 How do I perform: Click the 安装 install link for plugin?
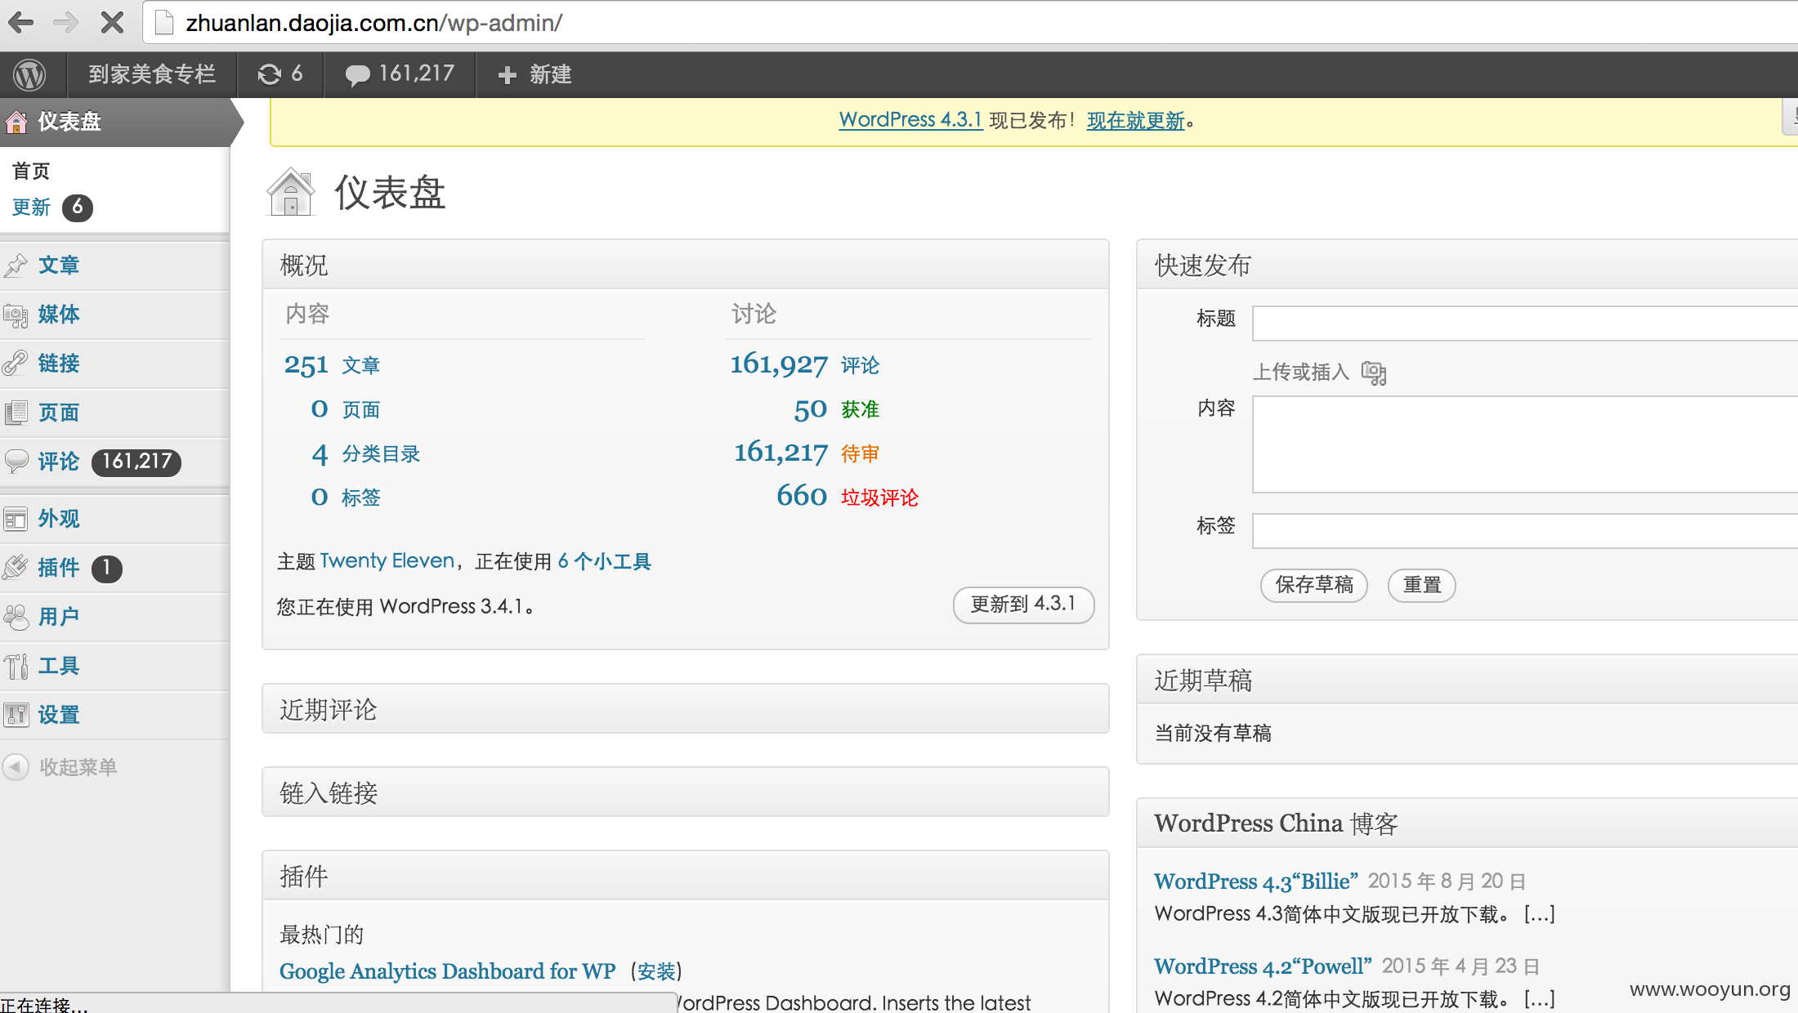[656, 972]
